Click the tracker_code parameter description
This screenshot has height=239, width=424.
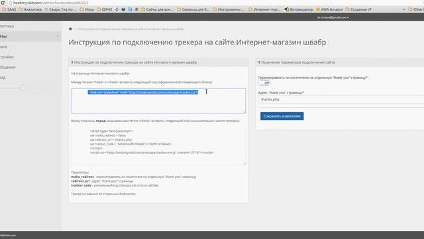115,185
